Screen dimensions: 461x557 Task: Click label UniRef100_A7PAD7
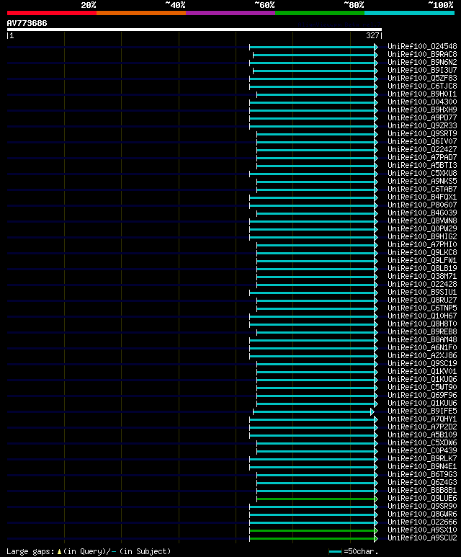[x=422, y=157]
